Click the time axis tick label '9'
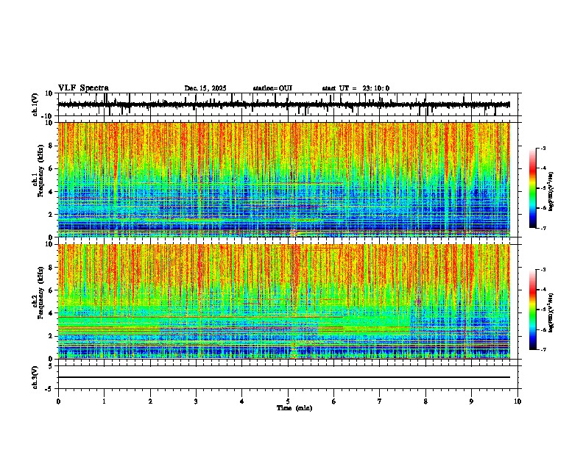Image resolution: width=583 pixels, height=450 pixels. click(471, 401)
